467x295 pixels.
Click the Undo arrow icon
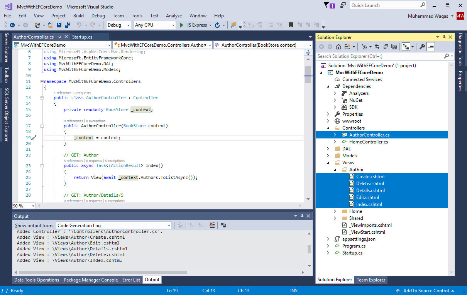click(79, 25)
